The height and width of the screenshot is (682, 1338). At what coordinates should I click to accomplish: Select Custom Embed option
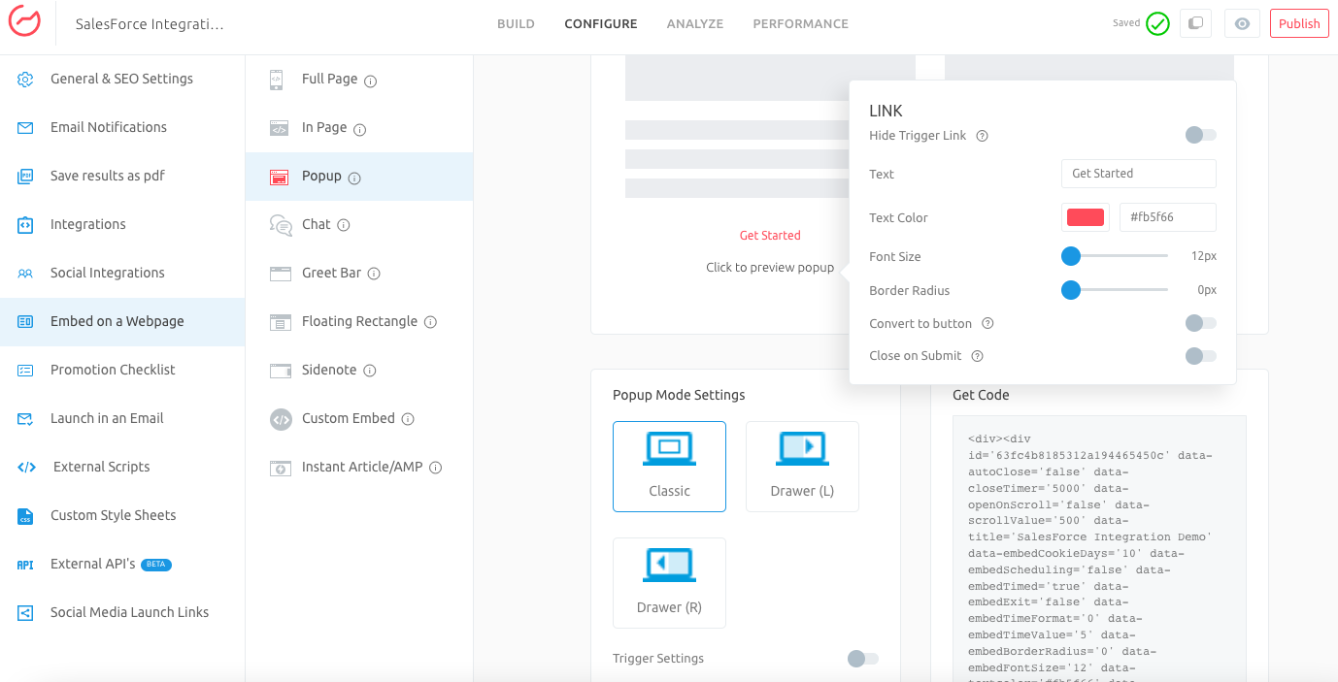pyautogui.click(x=359, y=419)
